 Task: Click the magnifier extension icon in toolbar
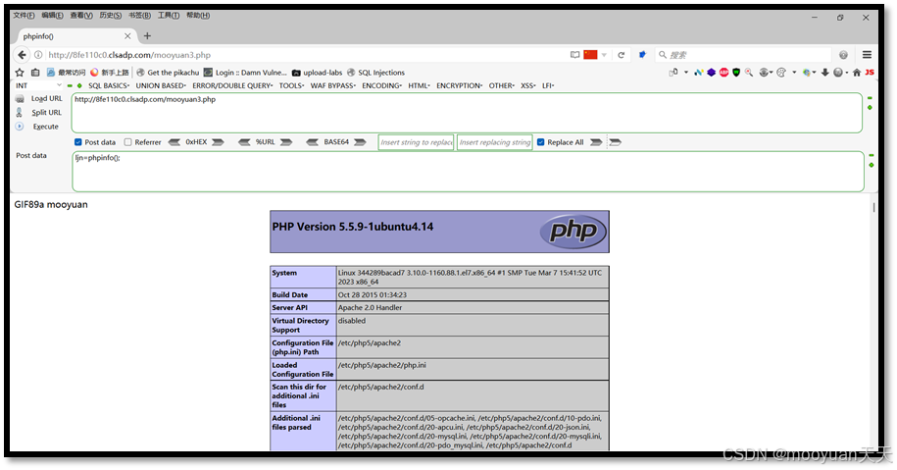[749, 73]
